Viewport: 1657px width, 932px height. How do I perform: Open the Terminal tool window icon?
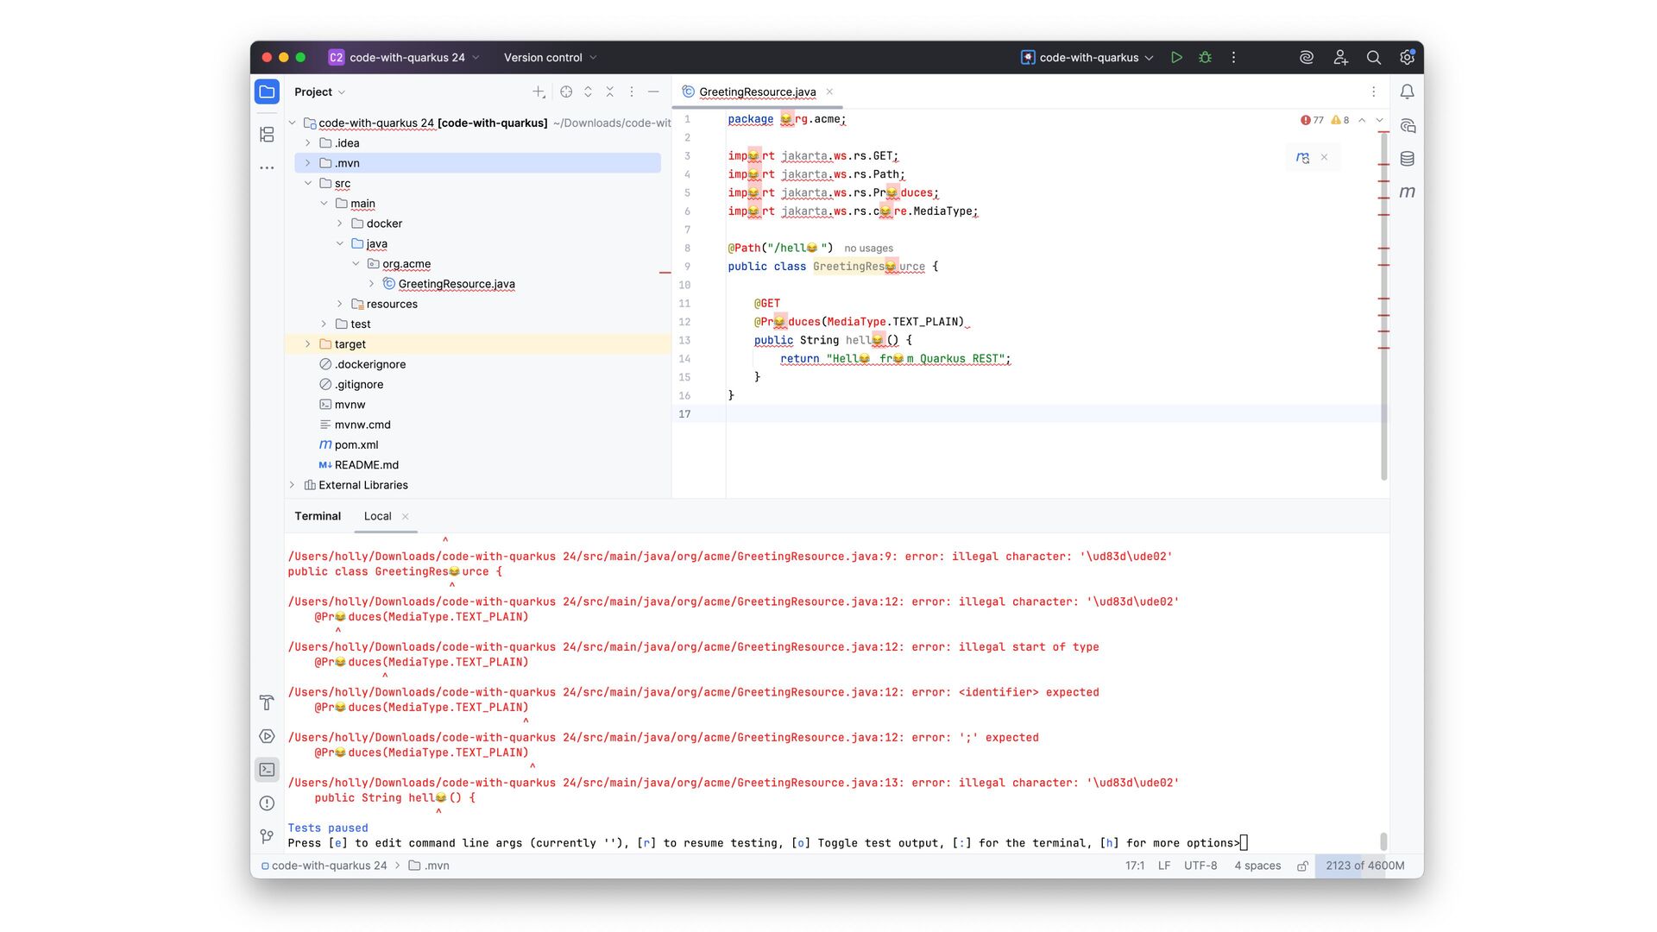[x=267, y=770]
